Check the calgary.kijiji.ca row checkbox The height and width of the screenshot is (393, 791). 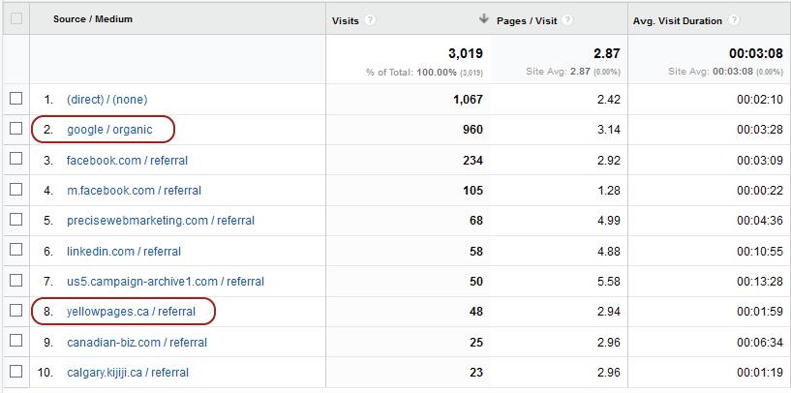[x=15, y=372]
